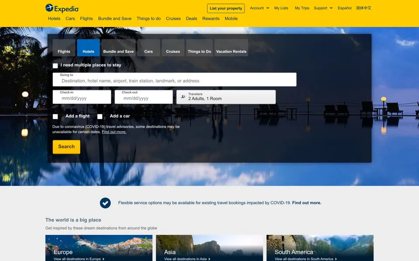This screenshot has width=419, height=261.
Task: Click bold Find out more in flexible service notice
Action: pos(307,203)
